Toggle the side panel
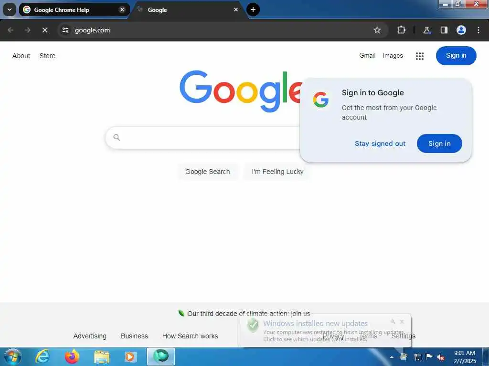 coord(444,30)
